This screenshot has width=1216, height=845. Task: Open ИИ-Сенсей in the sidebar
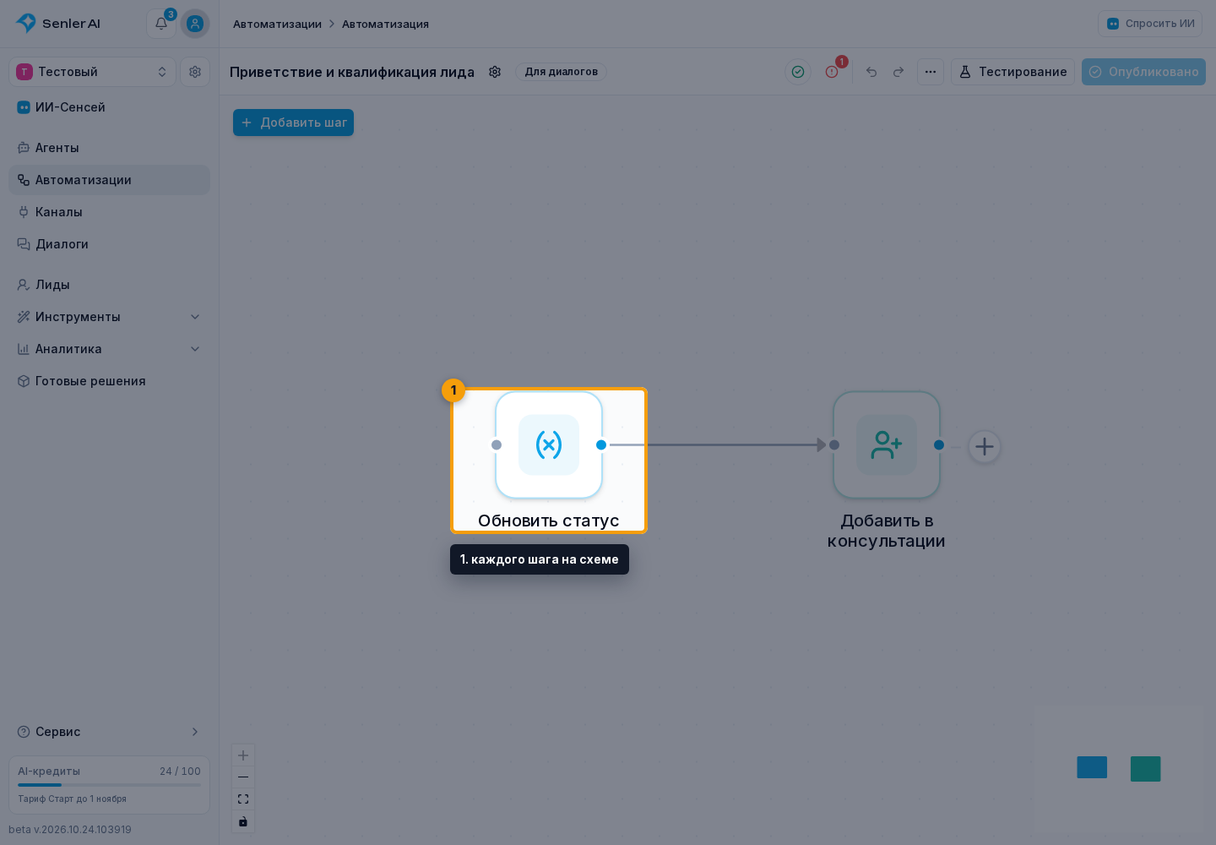coord(110,107)
